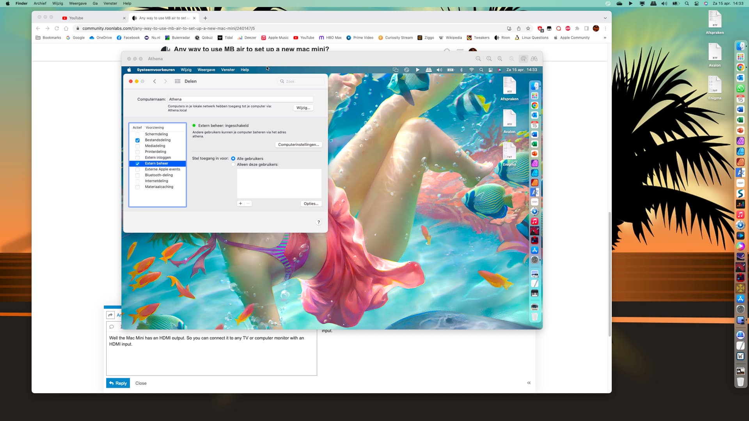
Task: Open the Weergave menu in Finder menu bar
Action: tap(78, 4)
